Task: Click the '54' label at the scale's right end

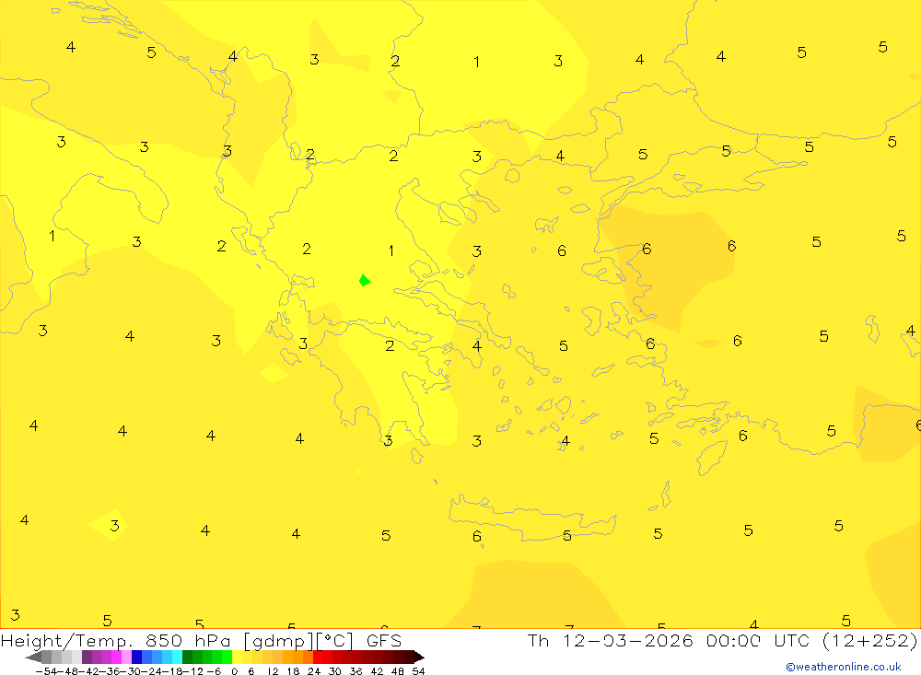Action: (x=418, y=671)
